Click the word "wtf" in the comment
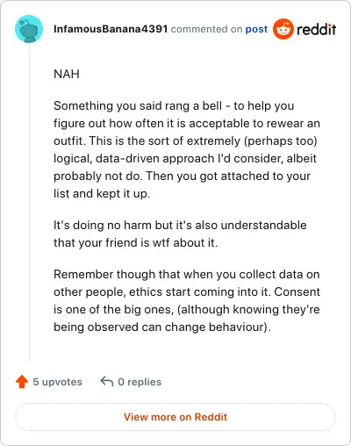 coord(161,242)
